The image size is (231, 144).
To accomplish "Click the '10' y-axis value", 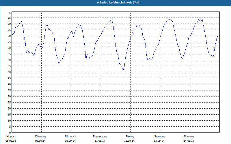I will point(9,121).
